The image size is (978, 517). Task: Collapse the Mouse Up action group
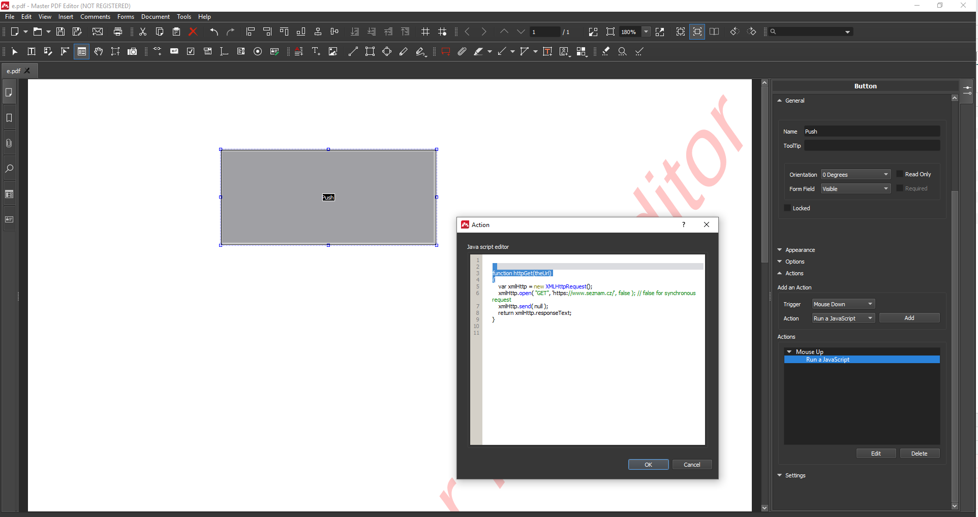click(x=789, y=351)
